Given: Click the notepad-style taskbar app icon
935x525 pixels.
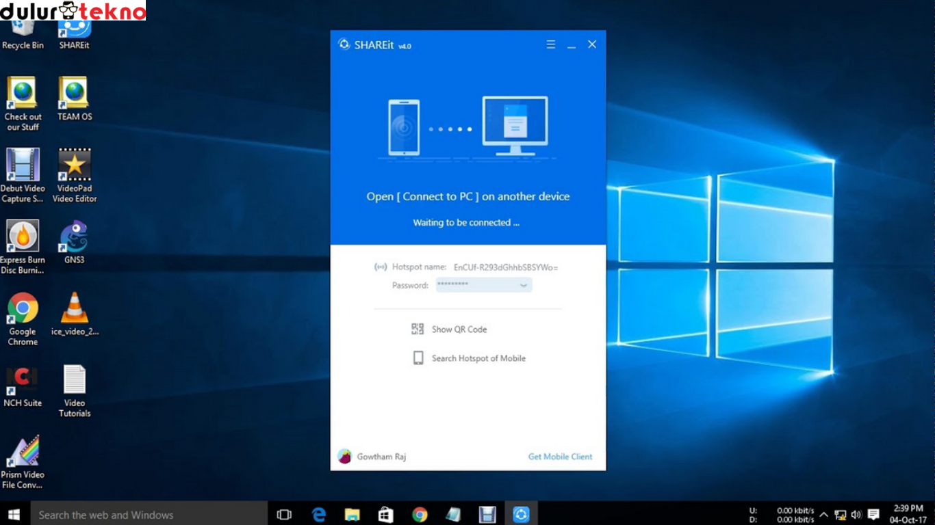Looking at the screenshot, I should [x=453, y=515].
